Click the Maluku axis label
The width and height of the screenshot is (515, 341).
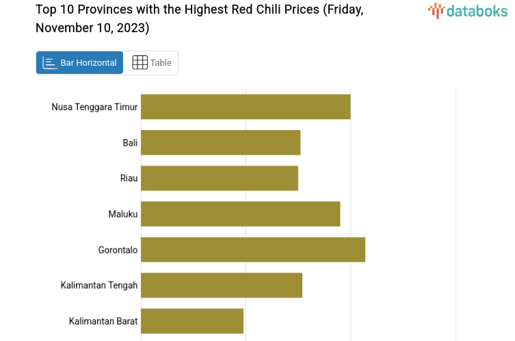click(123, 214)
